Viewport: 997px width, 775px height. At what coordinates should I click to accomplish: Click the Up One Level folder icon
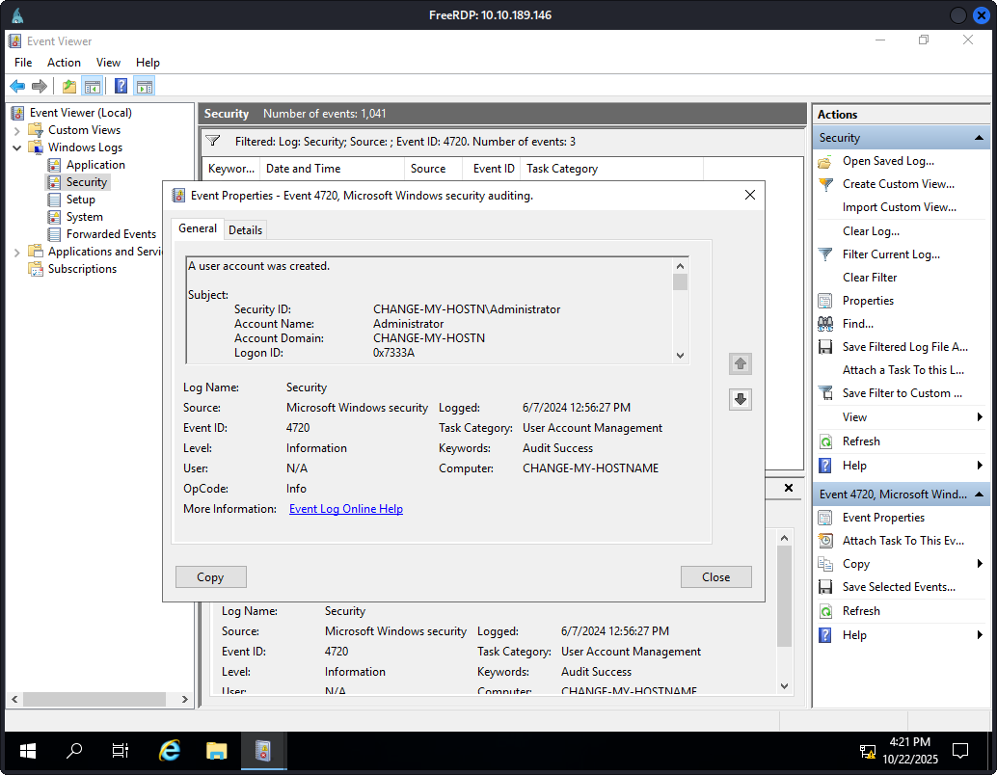[x=69, y=86]
